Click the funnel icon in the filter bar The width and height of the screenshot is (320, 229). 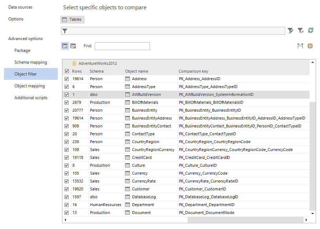[65, 31]
